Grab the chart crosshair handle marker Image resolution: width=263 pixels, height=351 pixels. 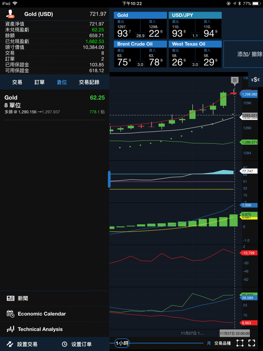tap(235, 80)
